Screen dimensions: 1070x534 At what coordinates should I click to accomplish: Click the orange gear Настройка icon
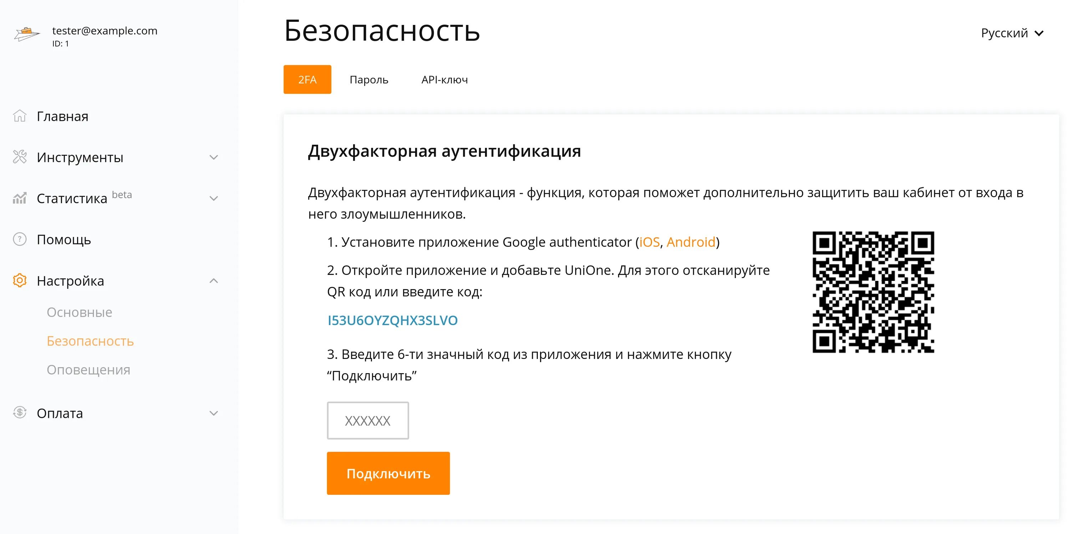point(20,280)
